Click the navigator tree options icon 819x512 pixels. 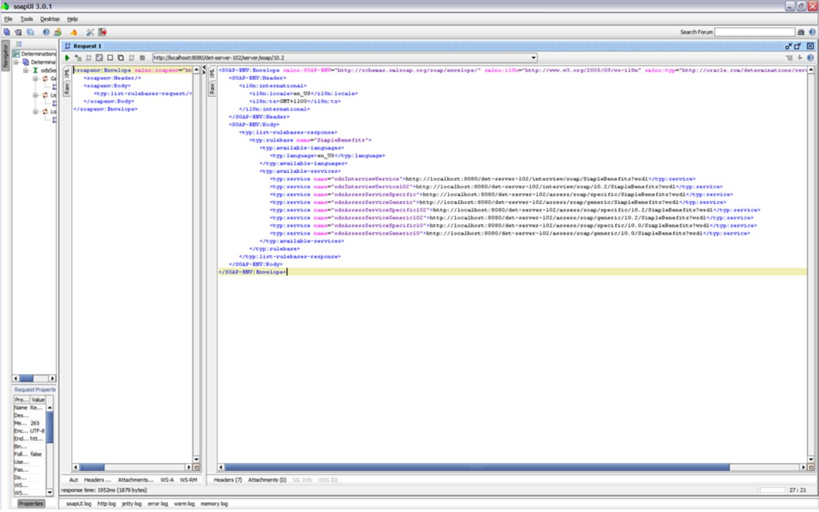(x=19, y=44)
